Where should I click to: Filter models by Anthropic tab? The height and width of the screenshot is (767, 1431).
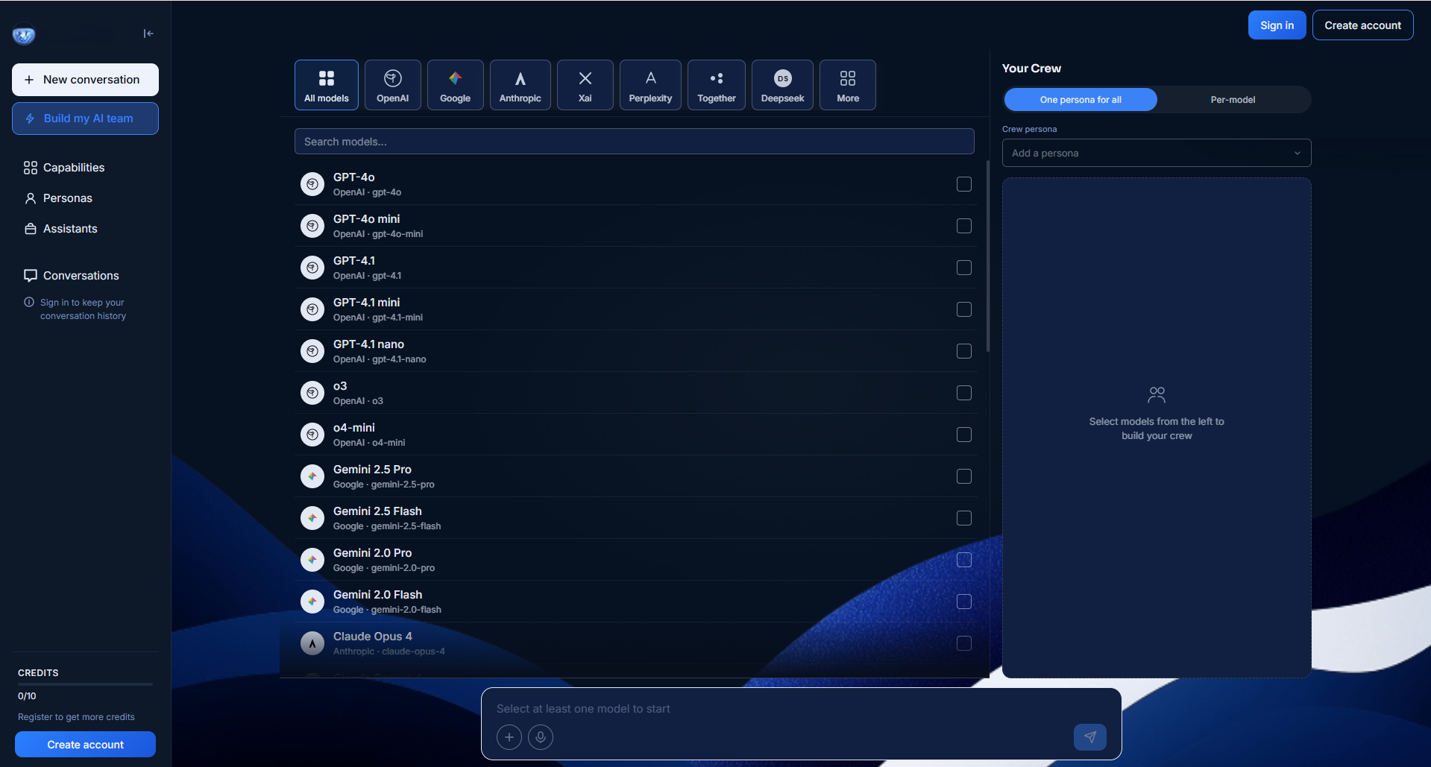tap(520, 85)
